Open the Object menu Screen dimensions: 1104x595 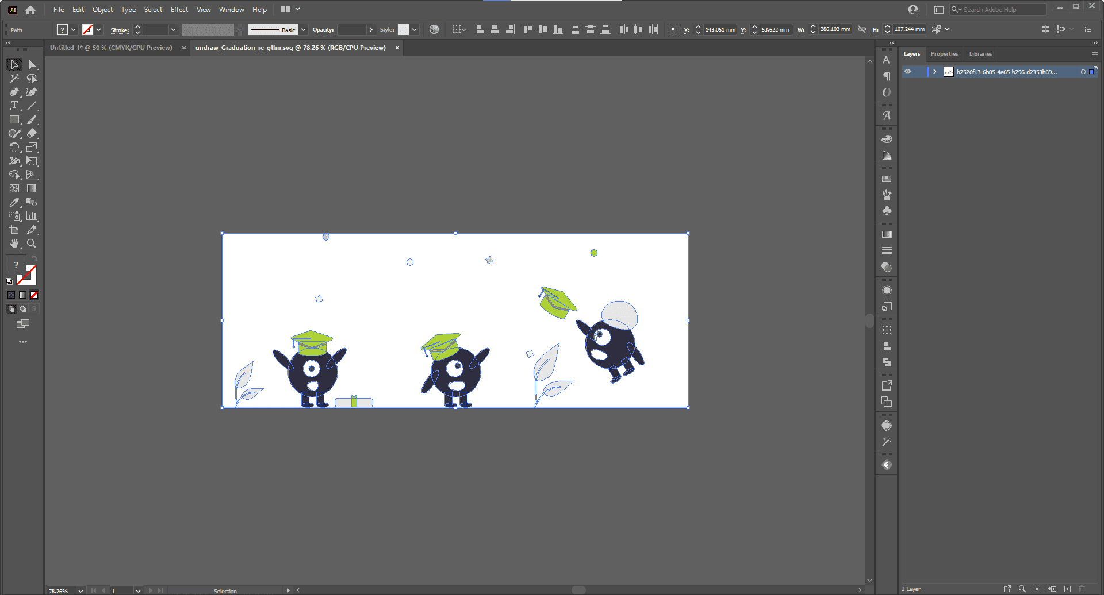[103, 10]
